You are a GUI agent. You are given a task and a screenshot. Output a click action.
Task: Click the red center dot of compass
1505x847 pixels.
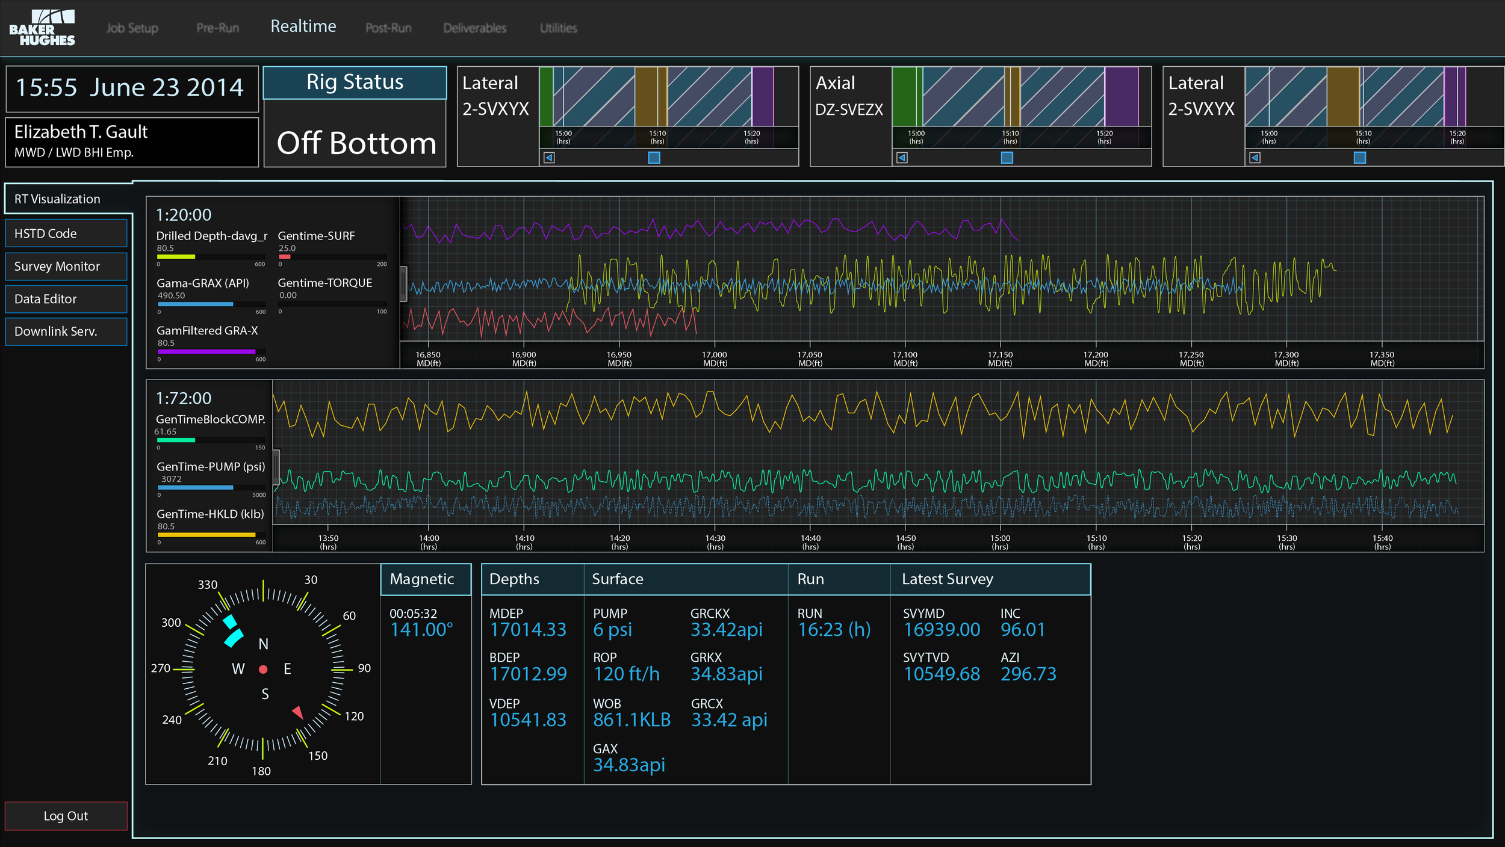(263, 669)
